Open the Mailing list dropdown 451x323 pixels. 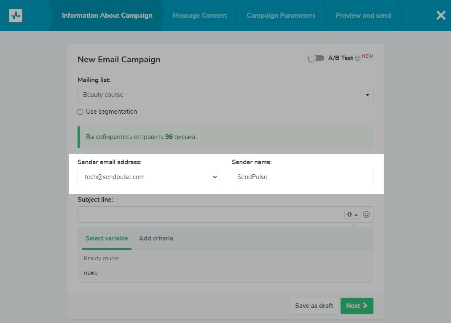click(x=225, y=95)
